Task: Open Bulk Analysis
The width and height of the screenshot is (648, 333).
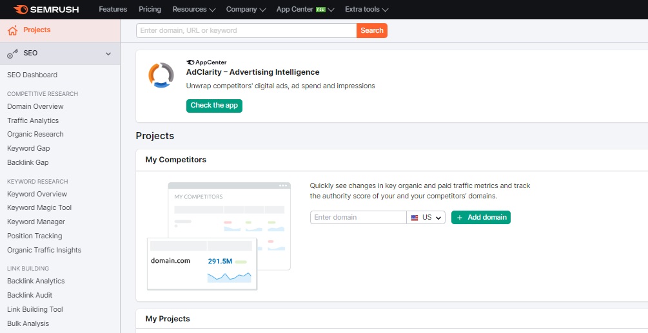Action: 28,323
